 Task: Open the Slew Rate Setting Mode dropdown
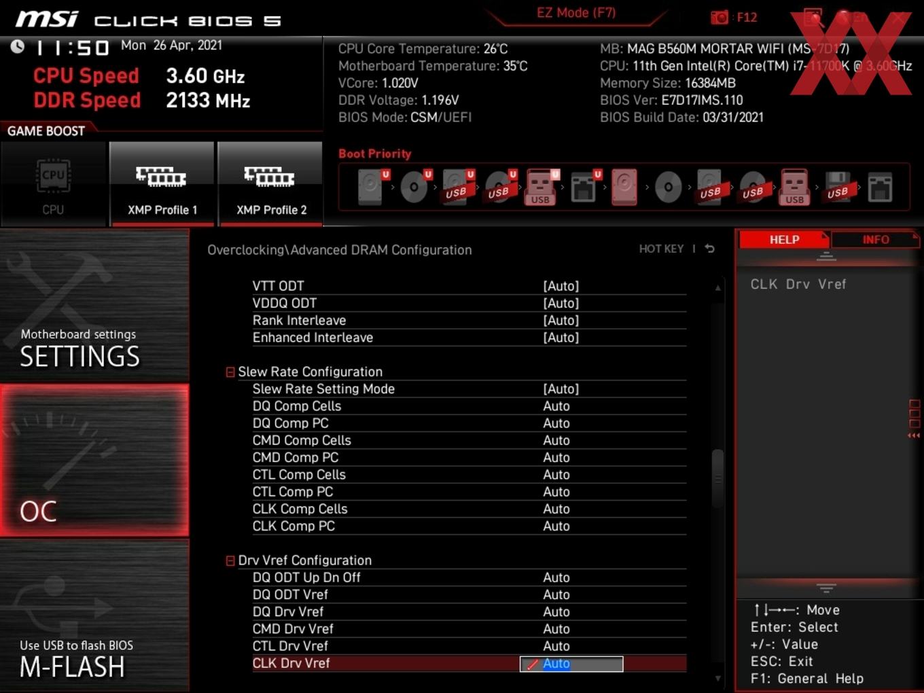click(561, 389)
